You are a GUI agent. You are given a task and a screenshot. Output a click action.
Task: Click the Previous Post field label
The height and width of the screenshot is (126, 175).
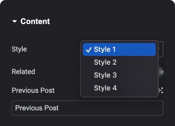(x=33, y=90)
